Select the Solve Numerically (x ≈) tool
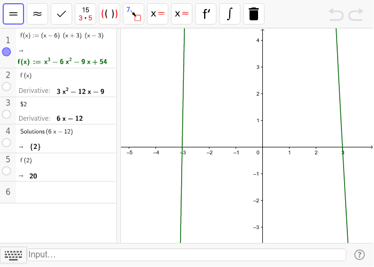 pos(182,14)
